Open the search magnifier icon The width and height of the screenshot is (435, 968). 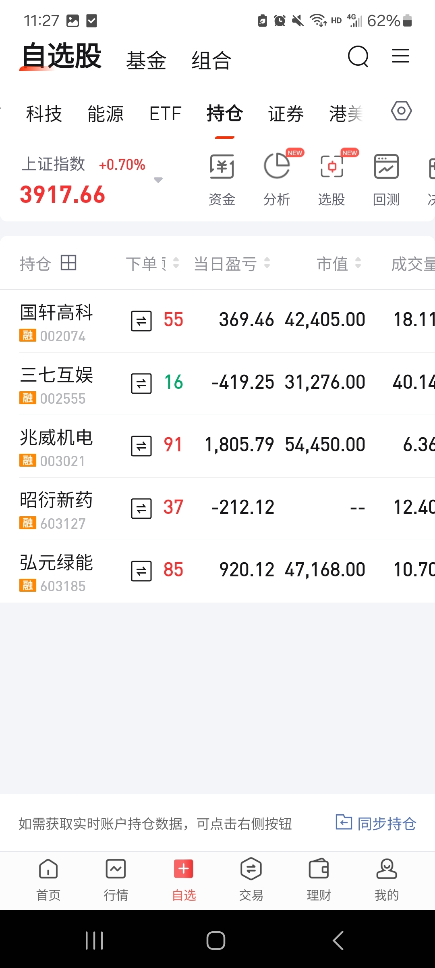358,56
